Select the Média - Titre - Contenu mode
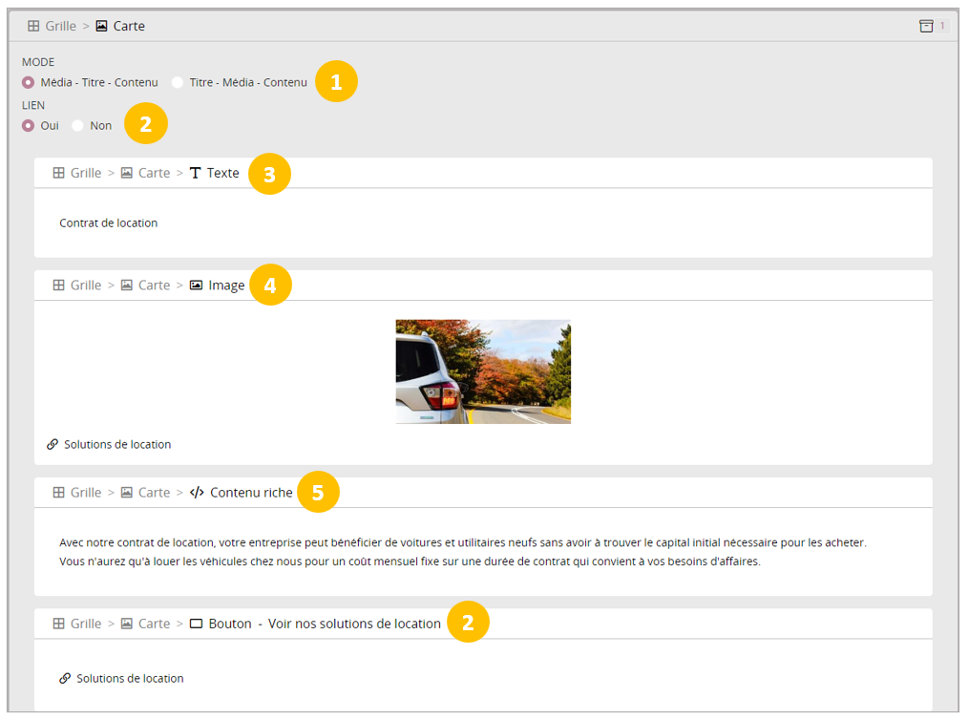968x720 pixels. 28,82
